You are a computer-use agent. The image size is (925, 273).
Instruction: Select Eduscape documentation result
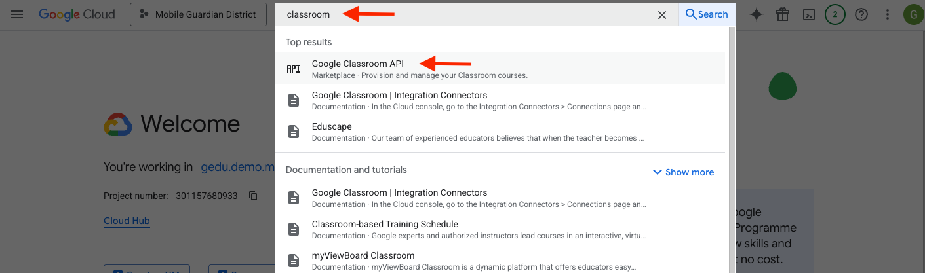tap(332, 127)
